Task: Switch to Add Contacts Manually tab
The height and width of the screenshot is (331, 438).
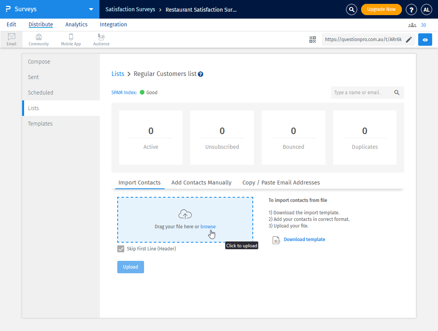Action: 201,183
